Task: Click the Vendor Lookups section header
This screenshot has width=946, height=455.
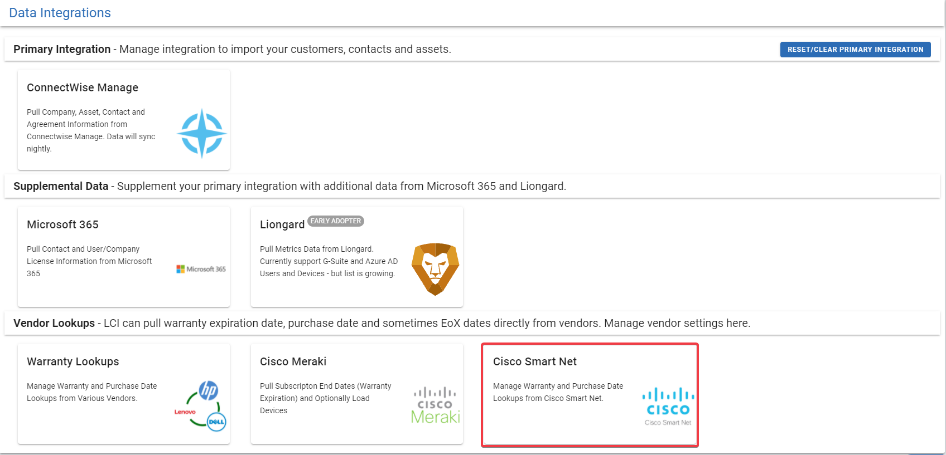Action: [x=53, y=323]
